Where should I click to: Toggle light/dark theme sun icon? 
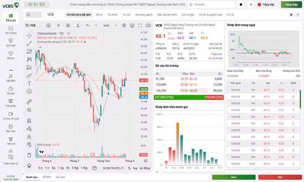tap(251, 5)
